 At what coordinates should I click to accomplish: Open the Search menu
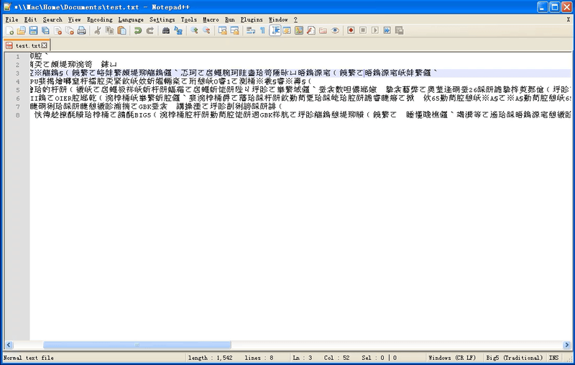point(52,20)
